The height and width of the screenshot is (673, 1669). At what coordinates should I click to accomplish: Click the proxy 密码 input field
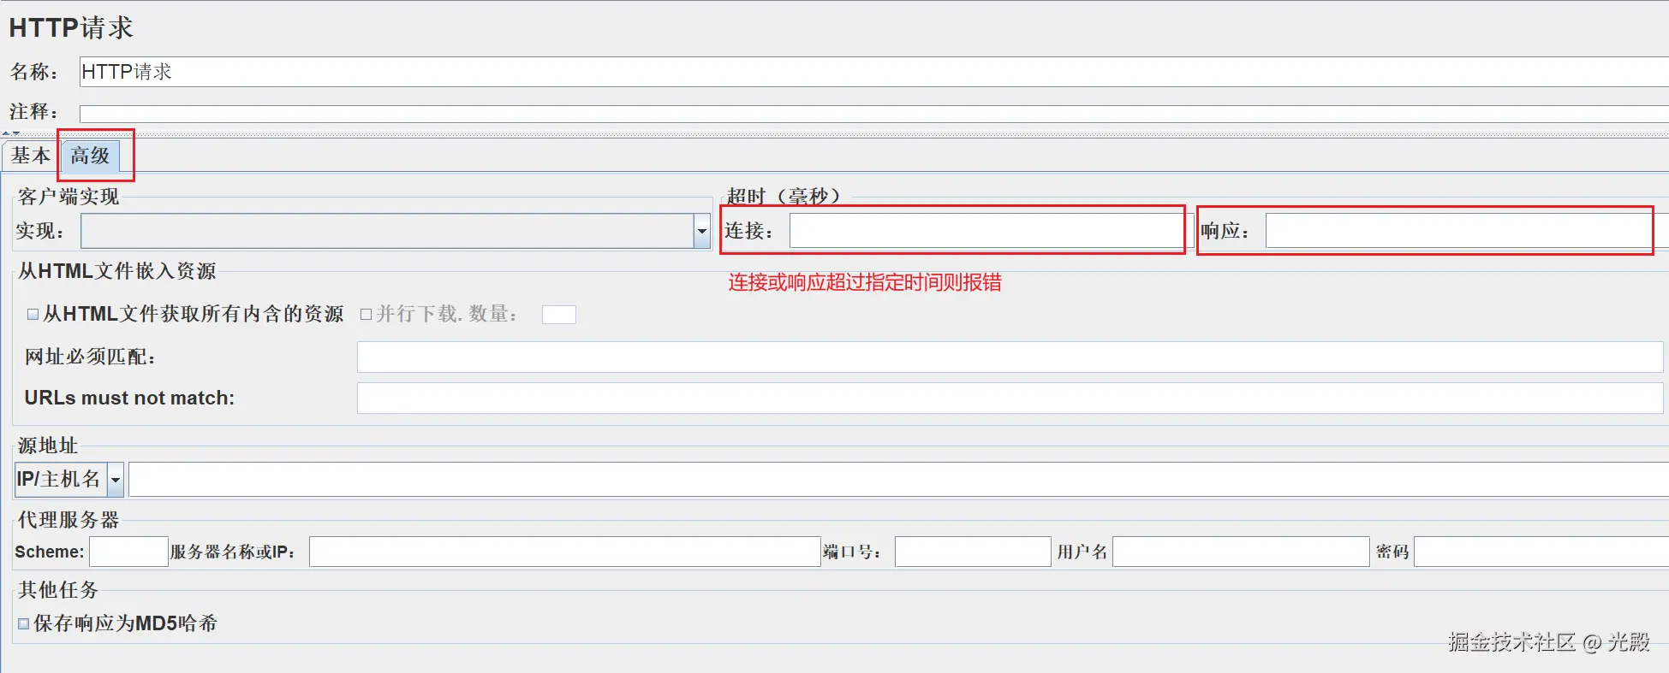click(1541, 552)
